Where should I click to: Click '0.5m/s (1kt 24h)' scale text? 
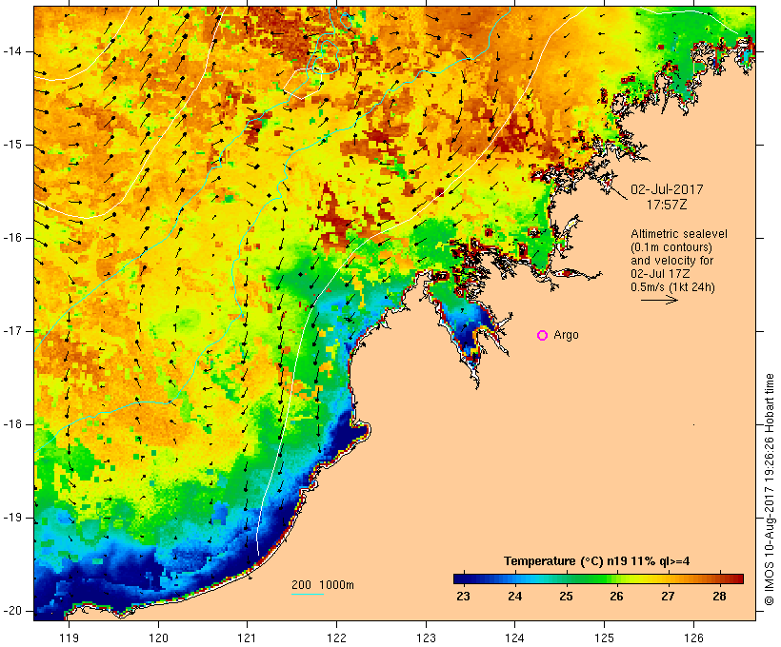tap(673, 287)
